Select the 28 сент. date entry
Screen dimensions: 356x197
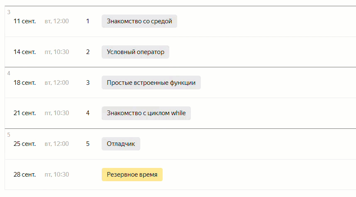(x=24, y=175)
